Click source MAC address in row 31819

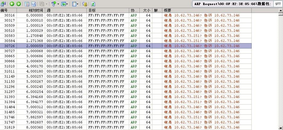click(x=64, y=127)
